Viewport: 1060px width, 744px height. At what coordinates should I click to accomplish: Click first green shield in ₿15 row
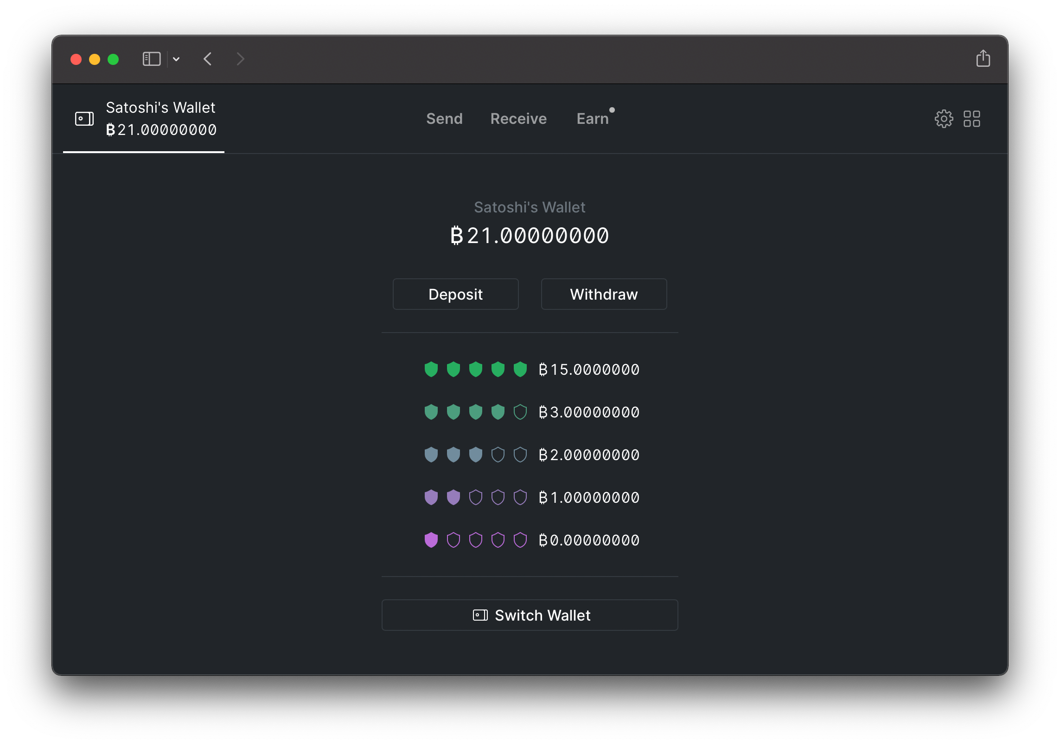coord(431,369)
